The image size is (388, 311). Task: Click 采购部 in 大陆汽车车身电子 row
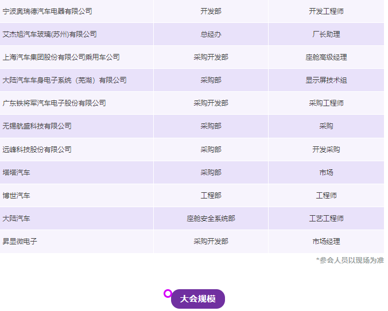tap(211, 80)
